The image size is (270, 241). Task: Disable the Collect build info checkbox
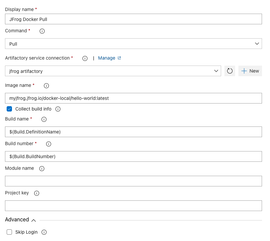coord(9,109)
